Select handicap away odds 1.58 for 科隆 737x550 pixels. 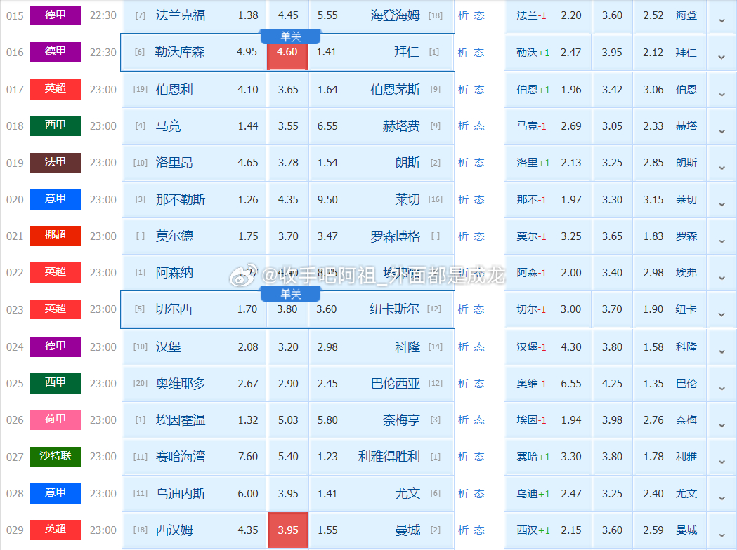(653, 347)
